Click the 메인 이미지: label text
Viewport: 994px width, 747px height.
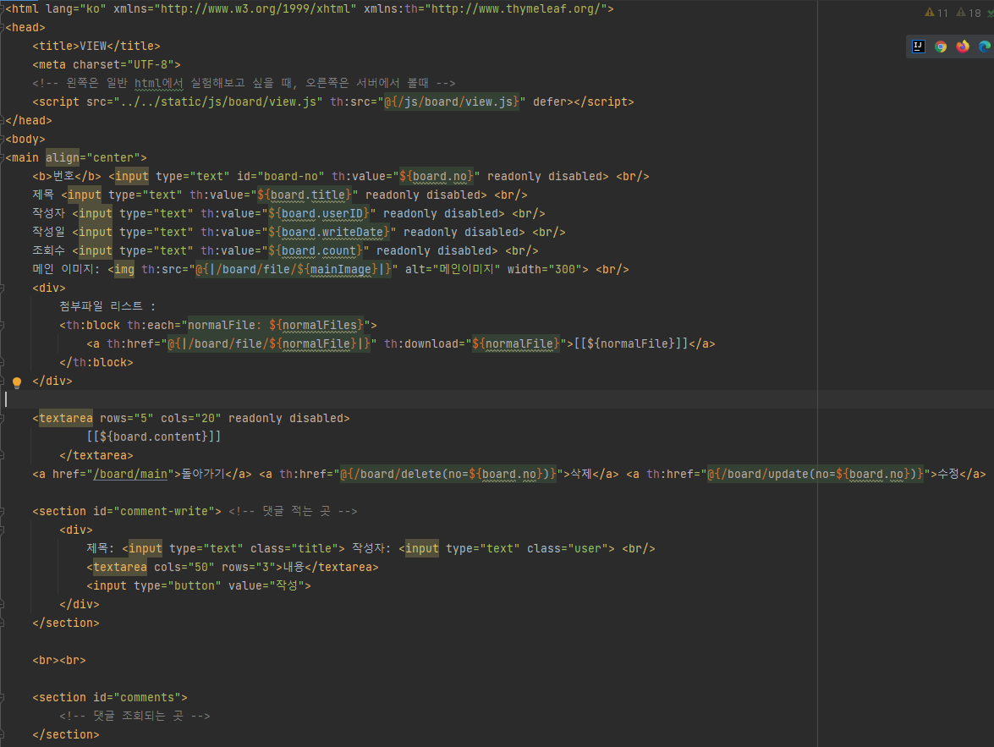[67, 270]
